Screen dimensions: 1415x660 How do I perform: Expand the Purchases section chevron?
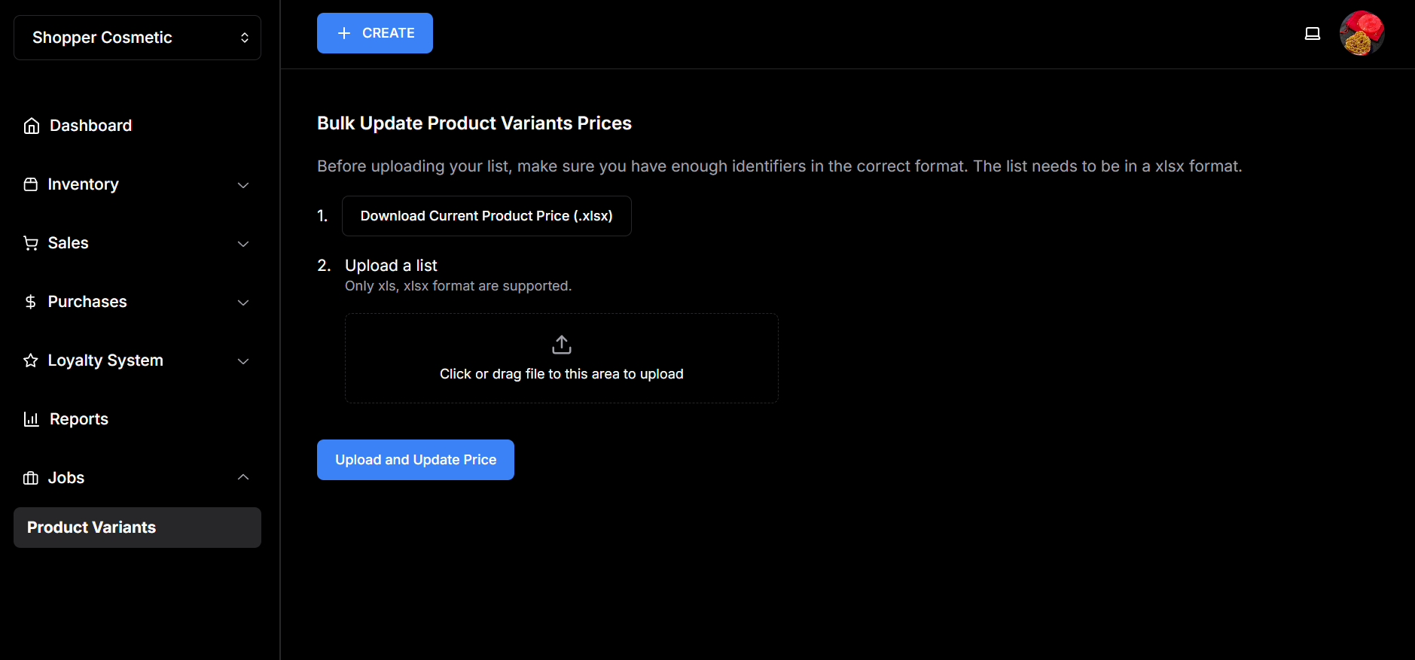tap(243, 302)
